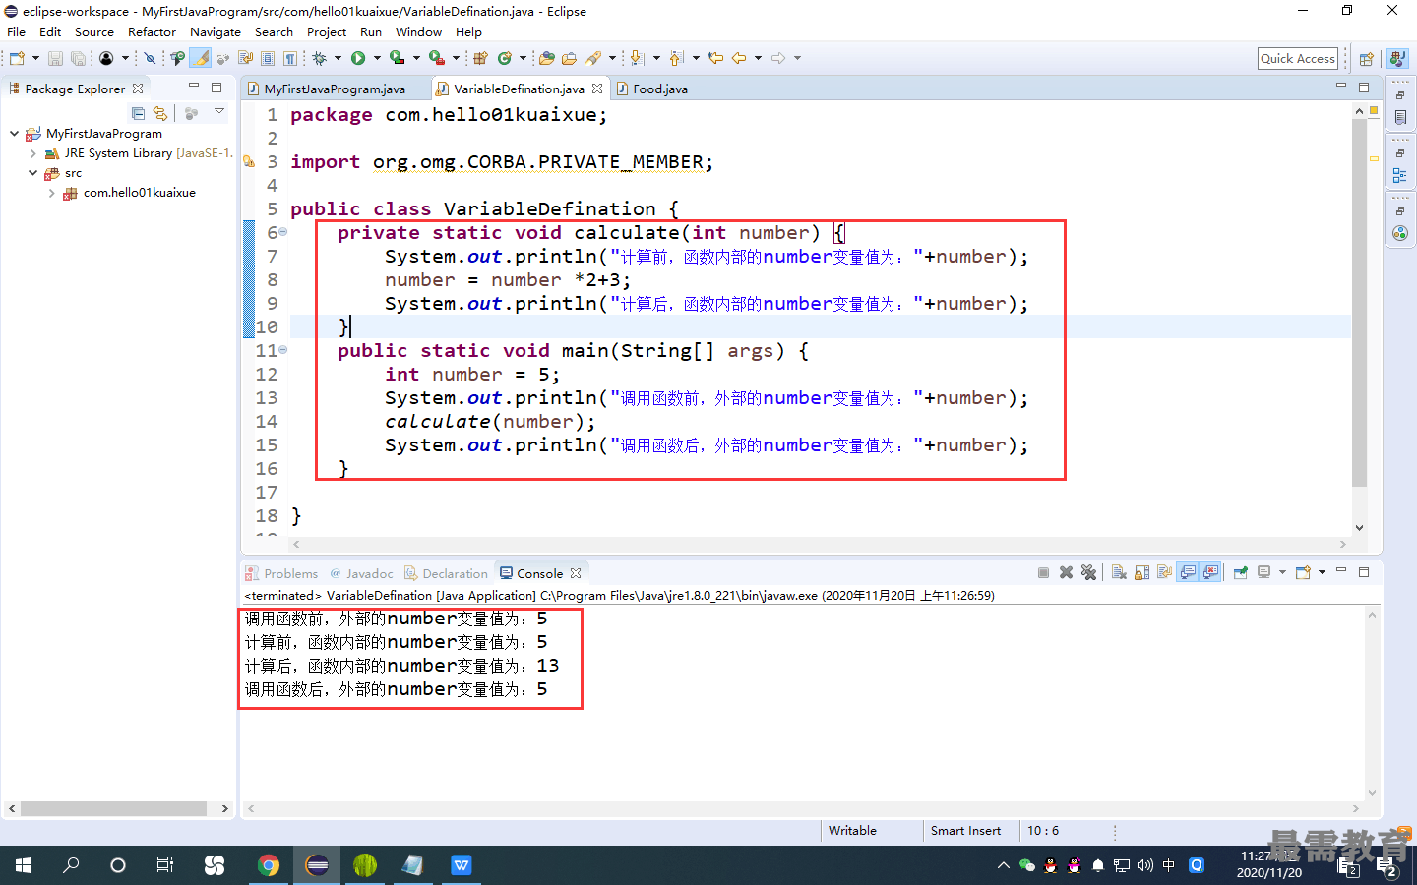This screenshot has height=885, width=1417.
Task: Open Windows Start menu
Action: point(24,865)
